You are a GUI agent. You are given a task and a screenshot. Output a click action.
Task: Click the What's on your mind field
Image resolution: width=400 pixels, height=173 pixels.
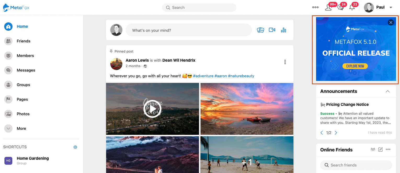[x=188, y=30]
